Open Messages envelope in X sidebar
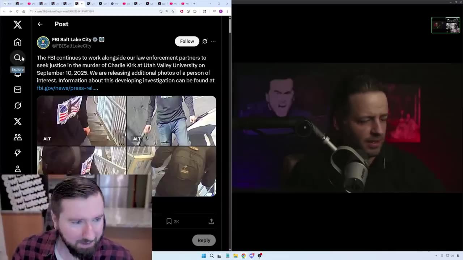The height and width of the screenshot is (260, 463). (17, 90)
